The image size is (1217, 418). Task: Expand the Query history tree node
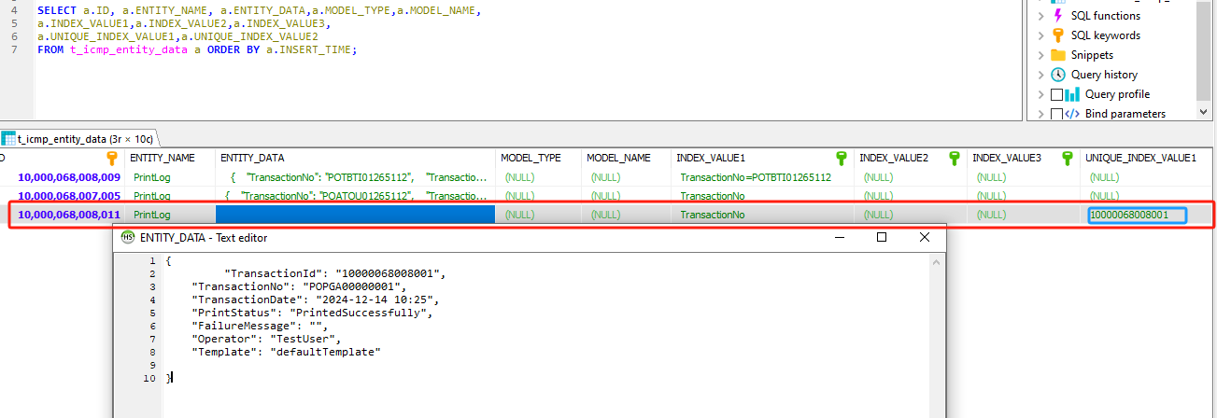point(1040,75)
